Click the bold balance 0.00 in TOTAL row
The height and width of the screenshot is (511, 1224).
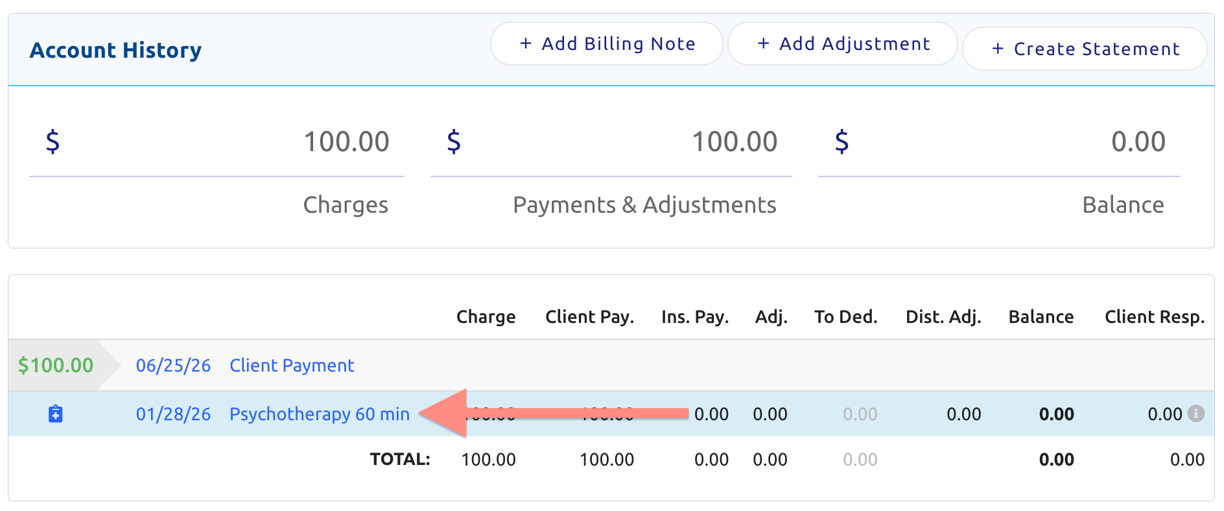click(1057, 459)
